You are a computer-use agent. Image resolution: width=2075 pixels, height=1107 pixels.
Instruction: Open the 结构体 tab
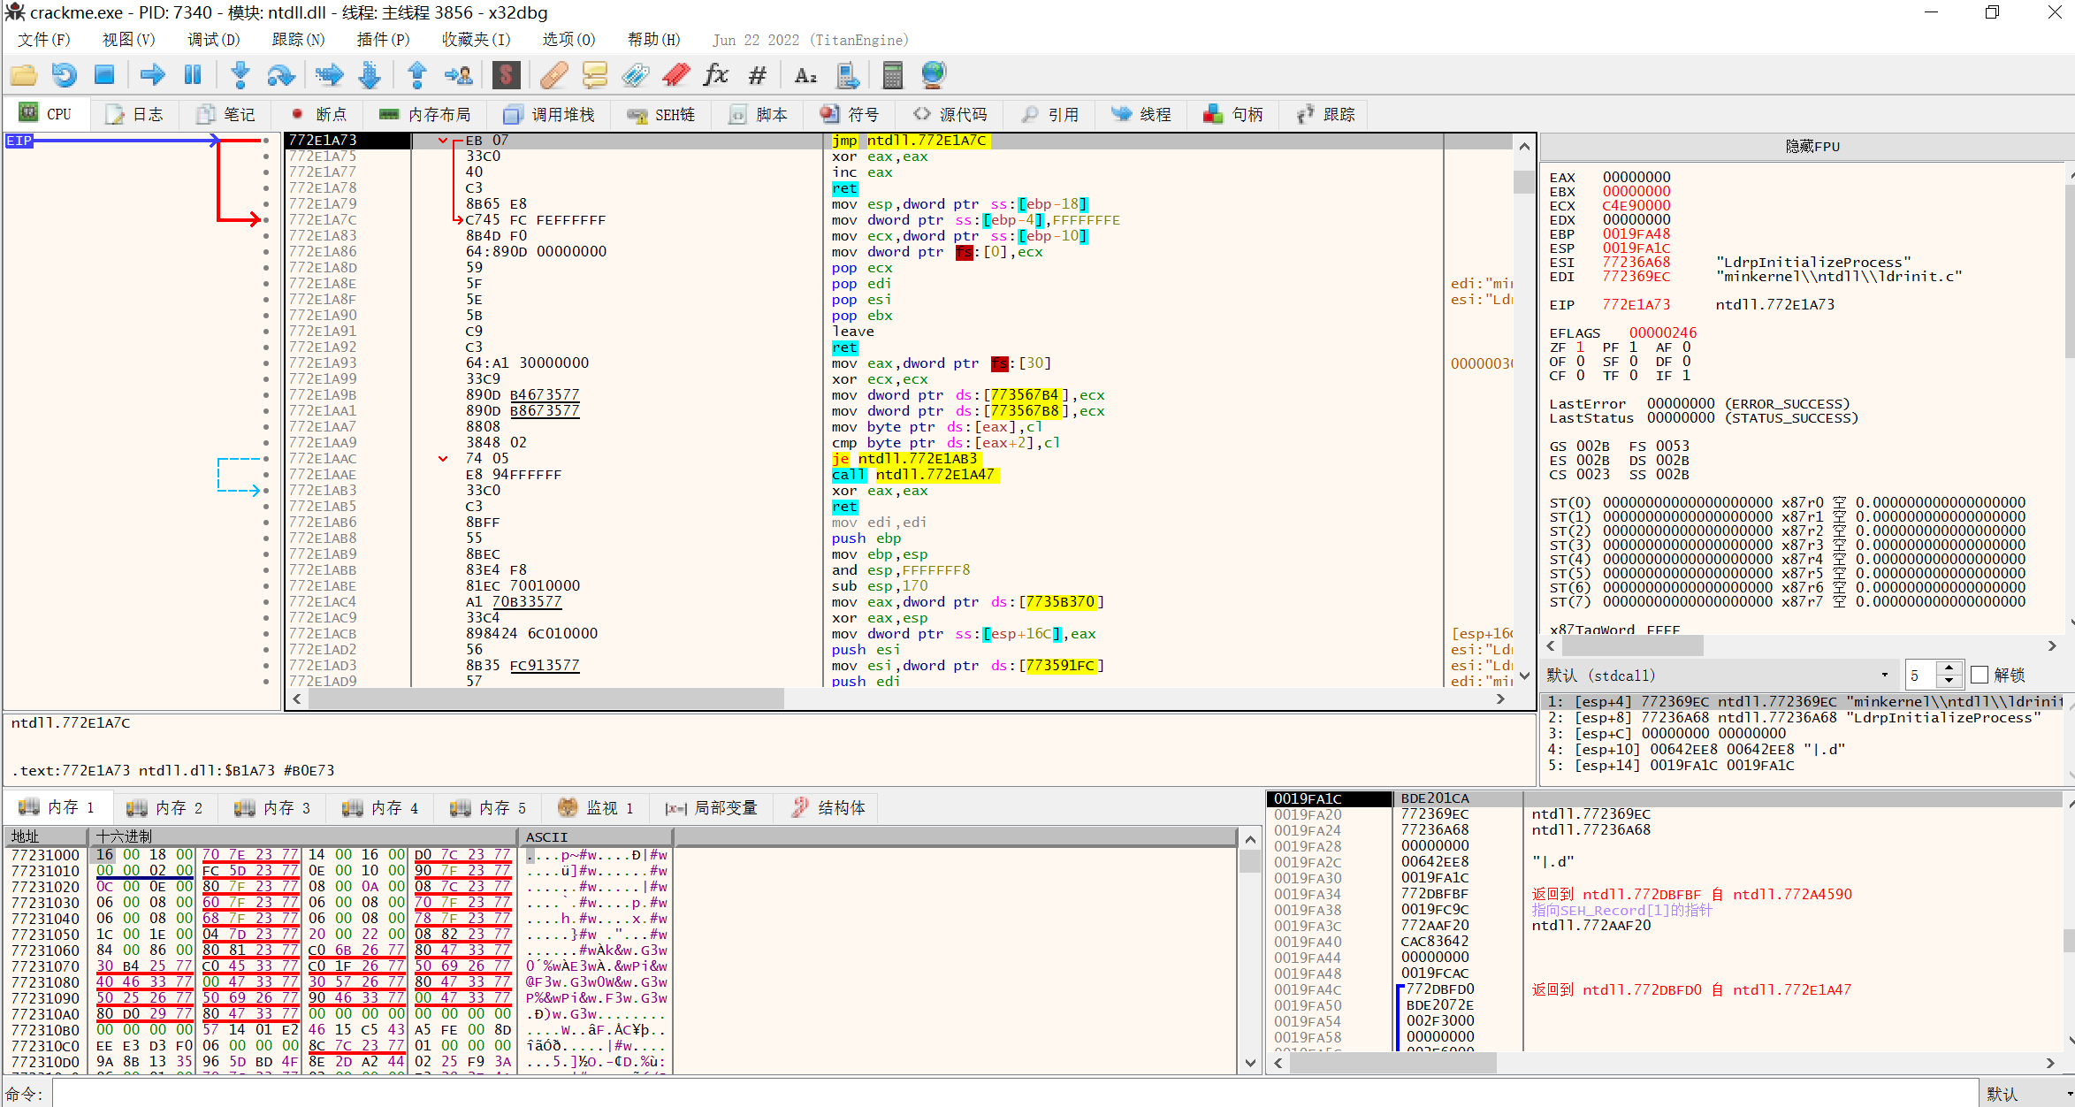pos(828,807)
